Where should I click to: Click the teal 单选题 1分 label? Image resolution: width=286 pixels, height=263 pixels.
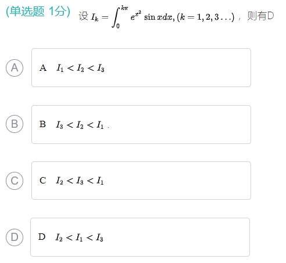point(38,11)
